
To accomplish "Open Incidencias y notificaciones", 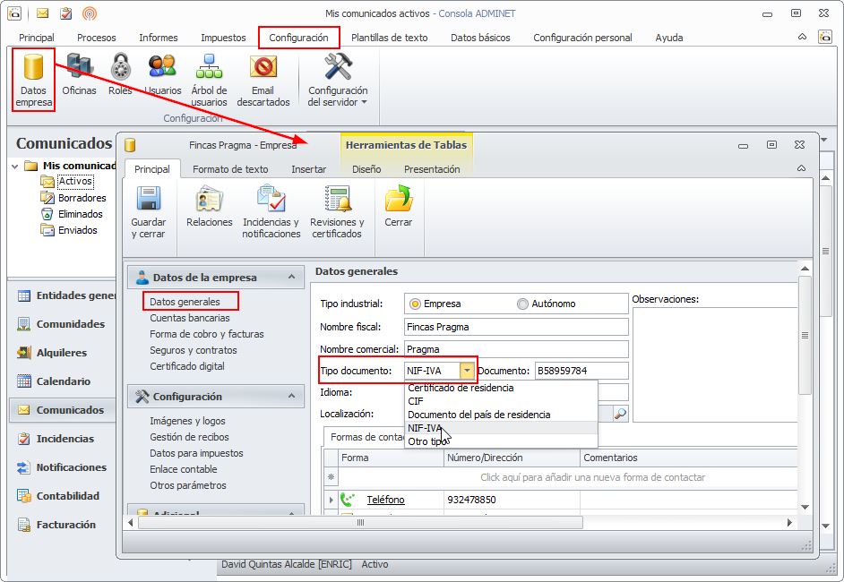I will click(271, 212).
